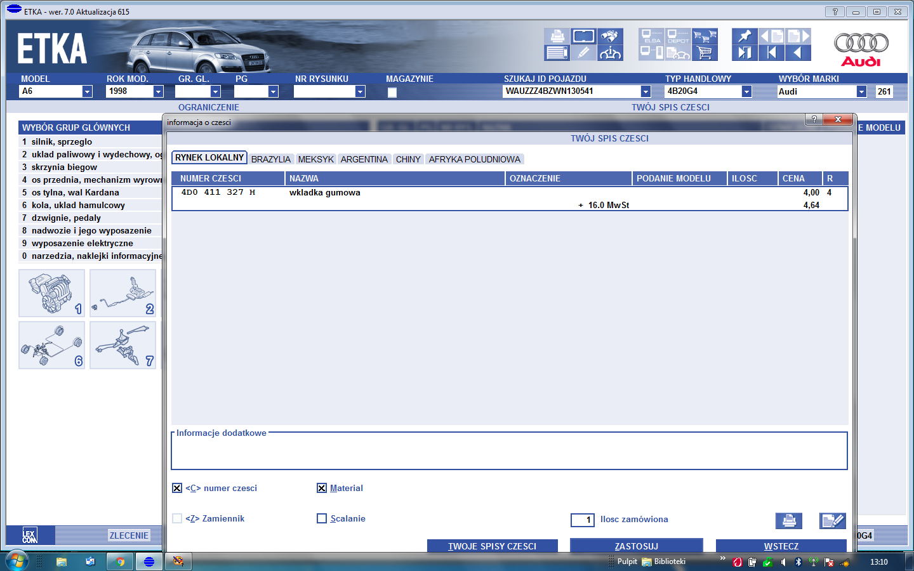Go to next page document icon

(x=798, y=36)
